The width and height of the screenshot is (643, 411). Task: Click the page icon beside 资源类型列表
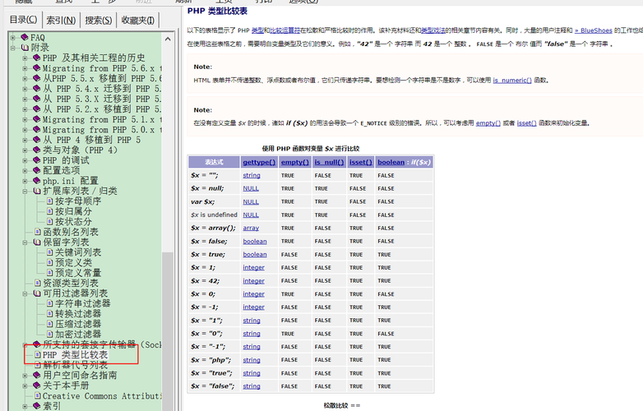(37, 283)
